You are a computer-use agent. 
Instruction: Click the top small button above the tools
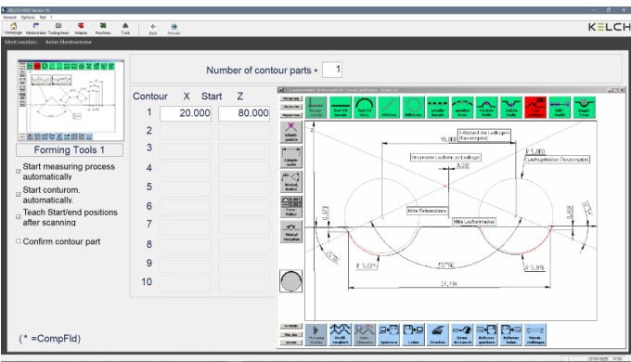pos(291,98)
